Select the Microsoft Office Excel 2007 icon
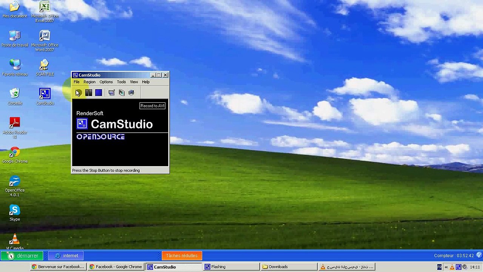 45,12
